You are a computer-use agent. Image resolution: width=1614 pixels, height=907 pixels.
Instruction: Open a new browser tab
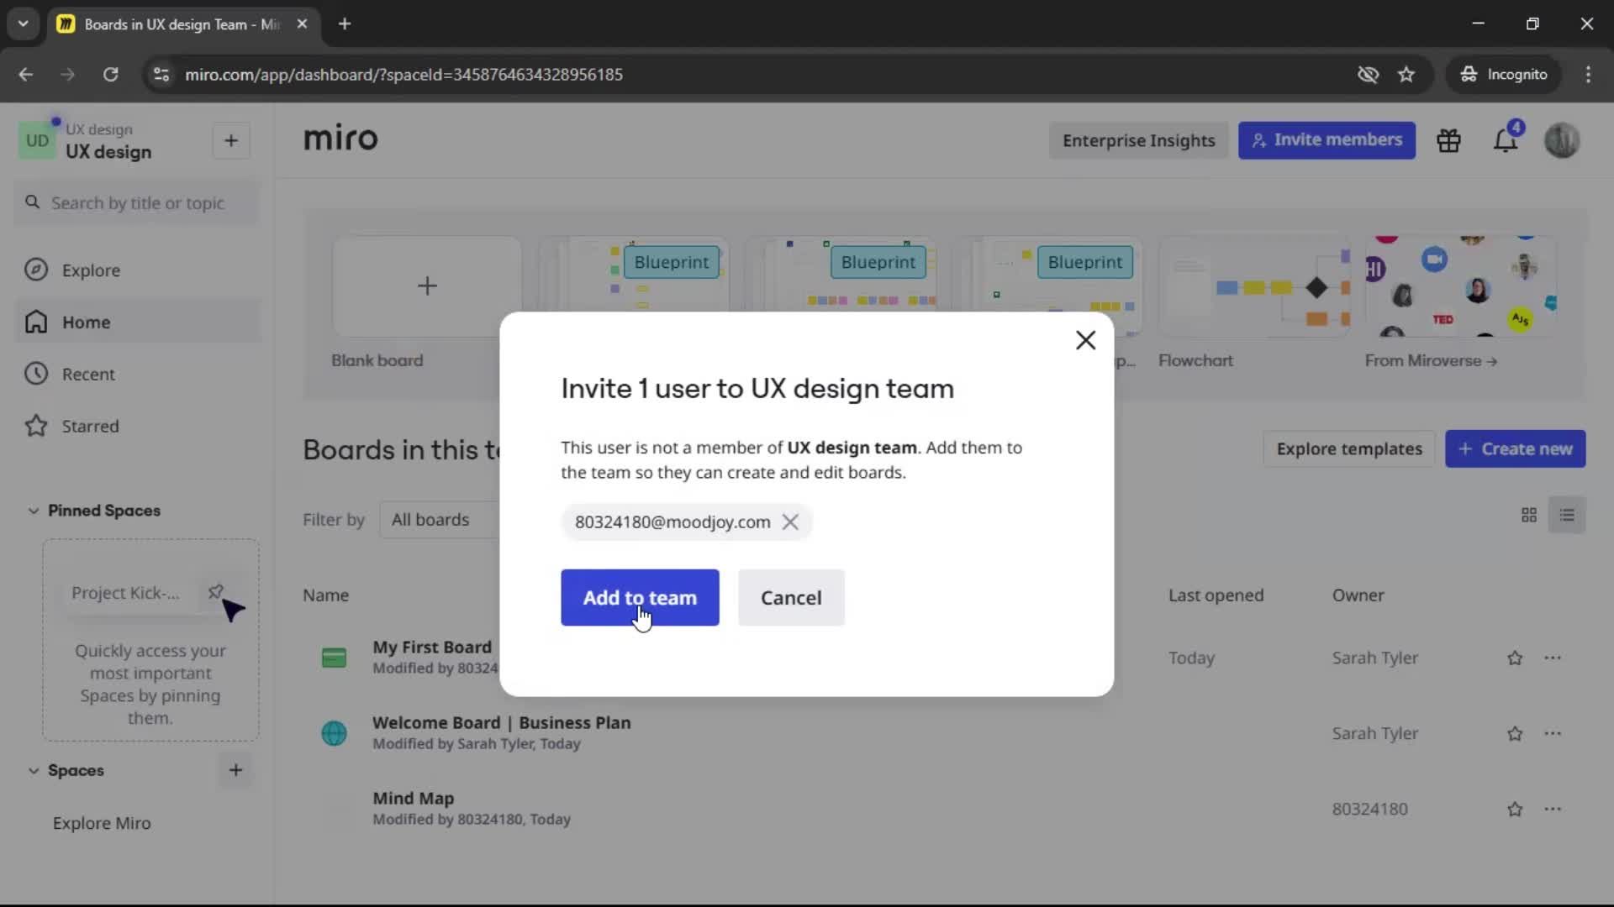pos(344,24)
